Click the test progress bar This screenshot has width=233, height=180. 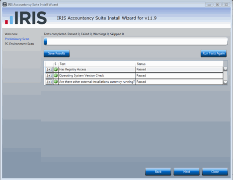click(x=136, y=41)
